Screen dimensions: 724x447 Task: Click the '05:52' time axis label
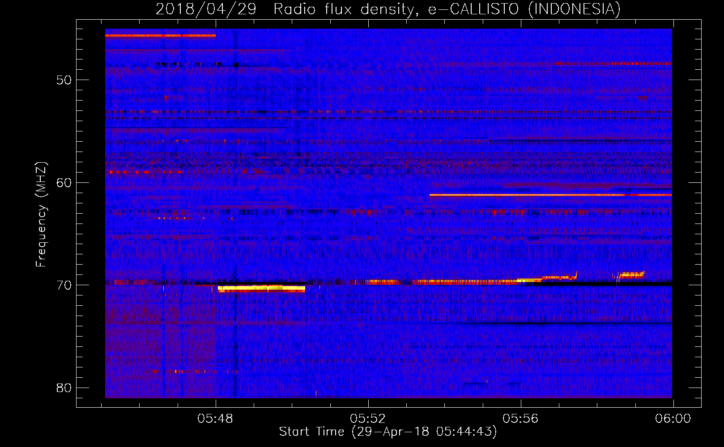[x=368, y=419]
